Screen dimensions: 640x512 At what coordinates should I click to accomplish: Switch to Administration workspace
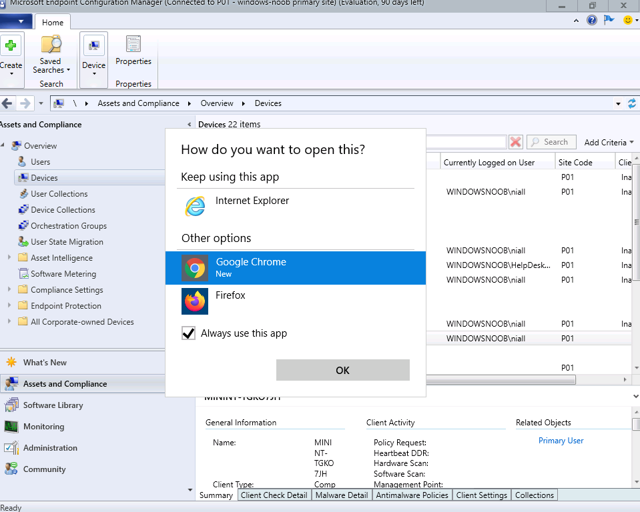pos(50,447)
